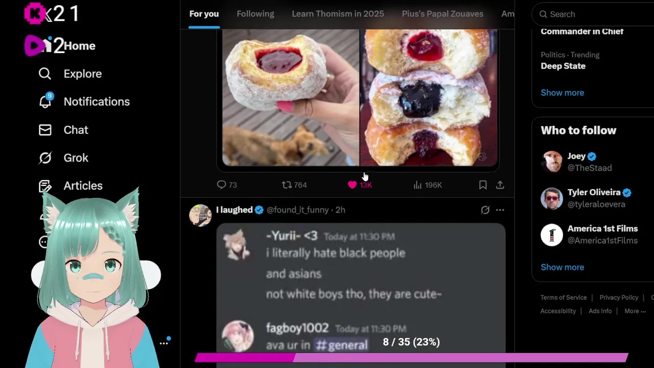
Task: Switch to Learn Thomism in 2025 tab
Action: point(338,14)
